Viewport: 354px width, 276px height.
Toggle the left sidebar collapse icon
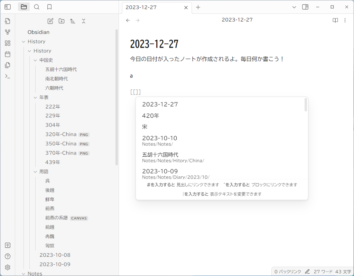(x=8, y=7)
